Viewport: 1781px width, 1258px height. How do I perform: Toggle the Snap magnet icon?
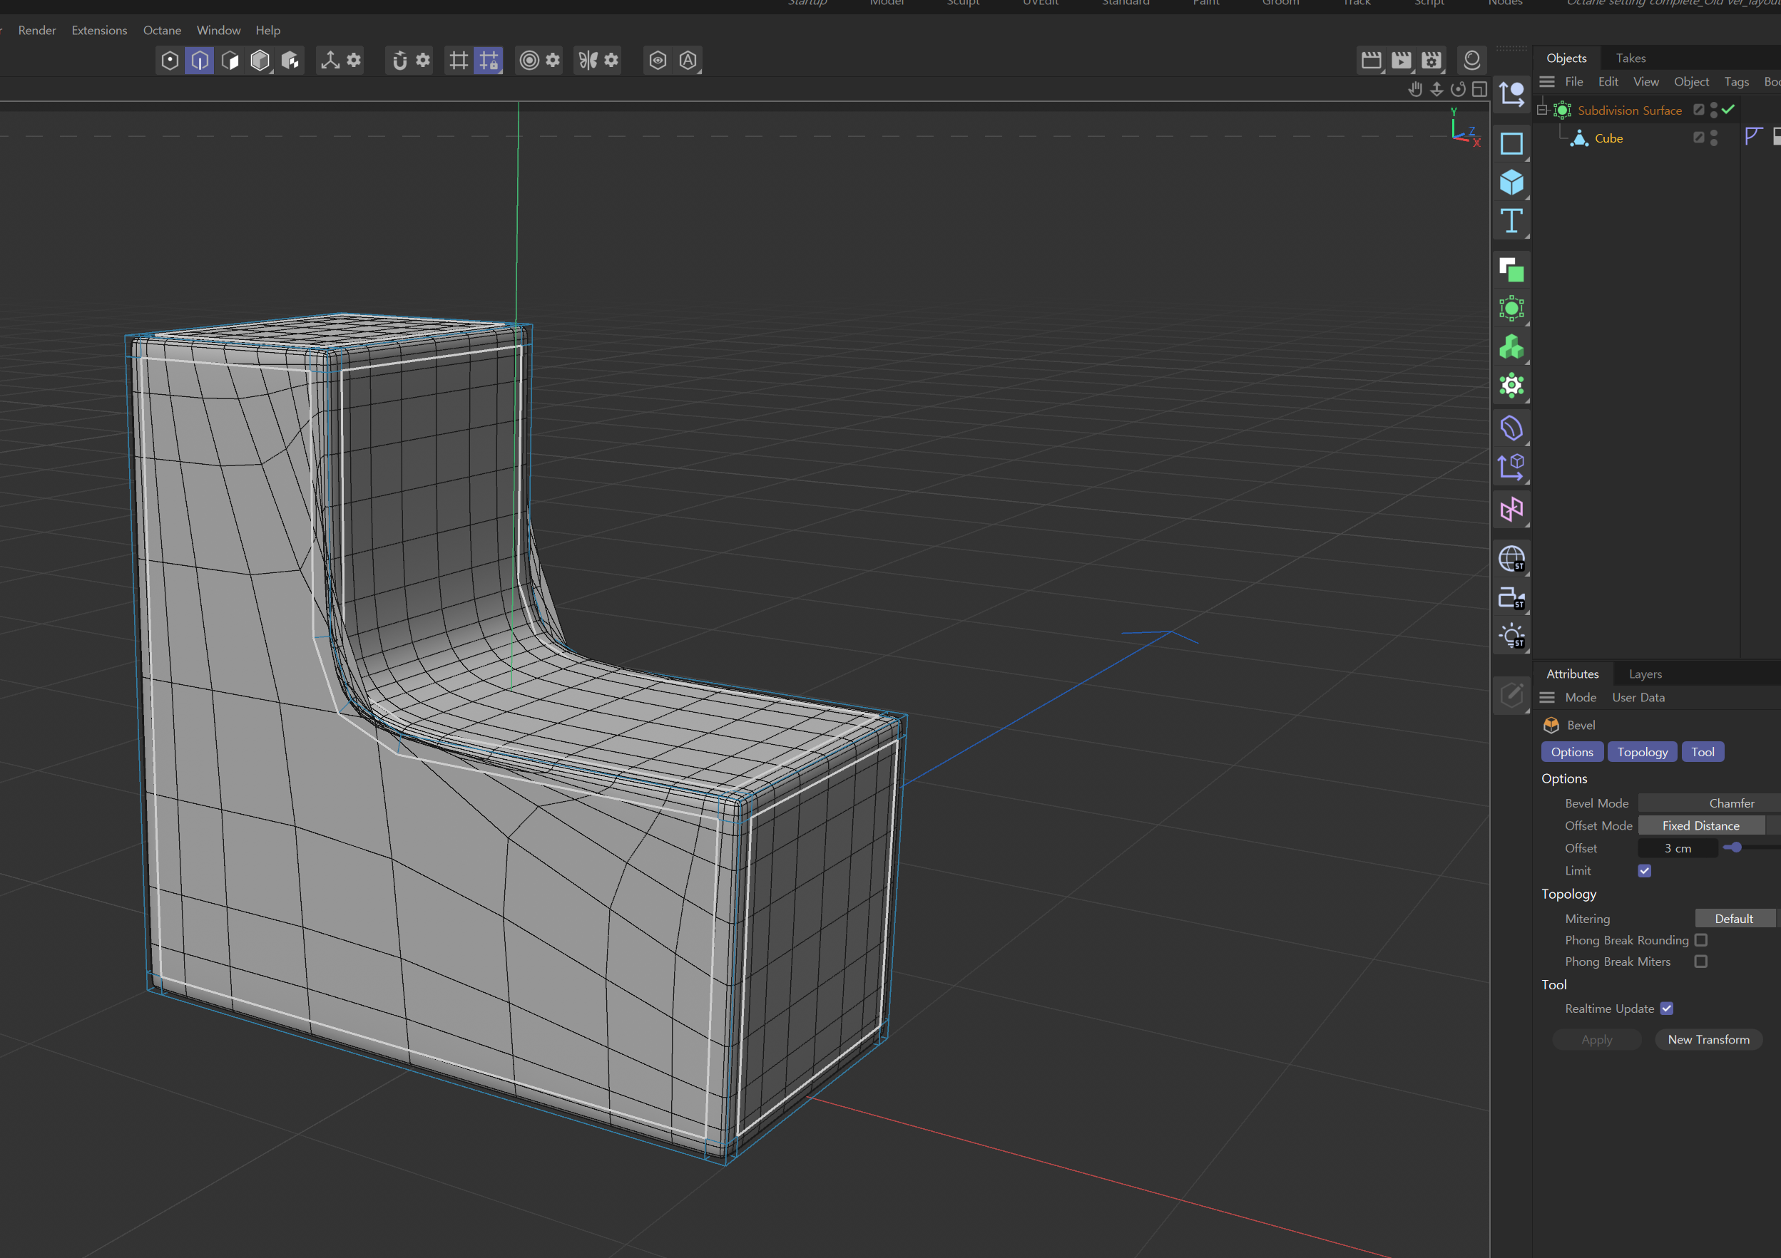(x=399, y=61)
